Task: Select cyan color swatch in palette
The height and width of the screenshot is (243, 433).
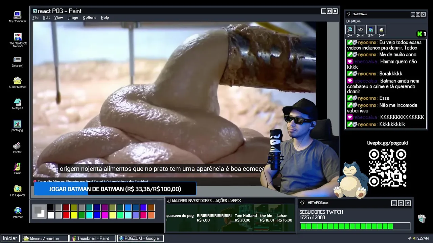Action: tap(89, 215)
